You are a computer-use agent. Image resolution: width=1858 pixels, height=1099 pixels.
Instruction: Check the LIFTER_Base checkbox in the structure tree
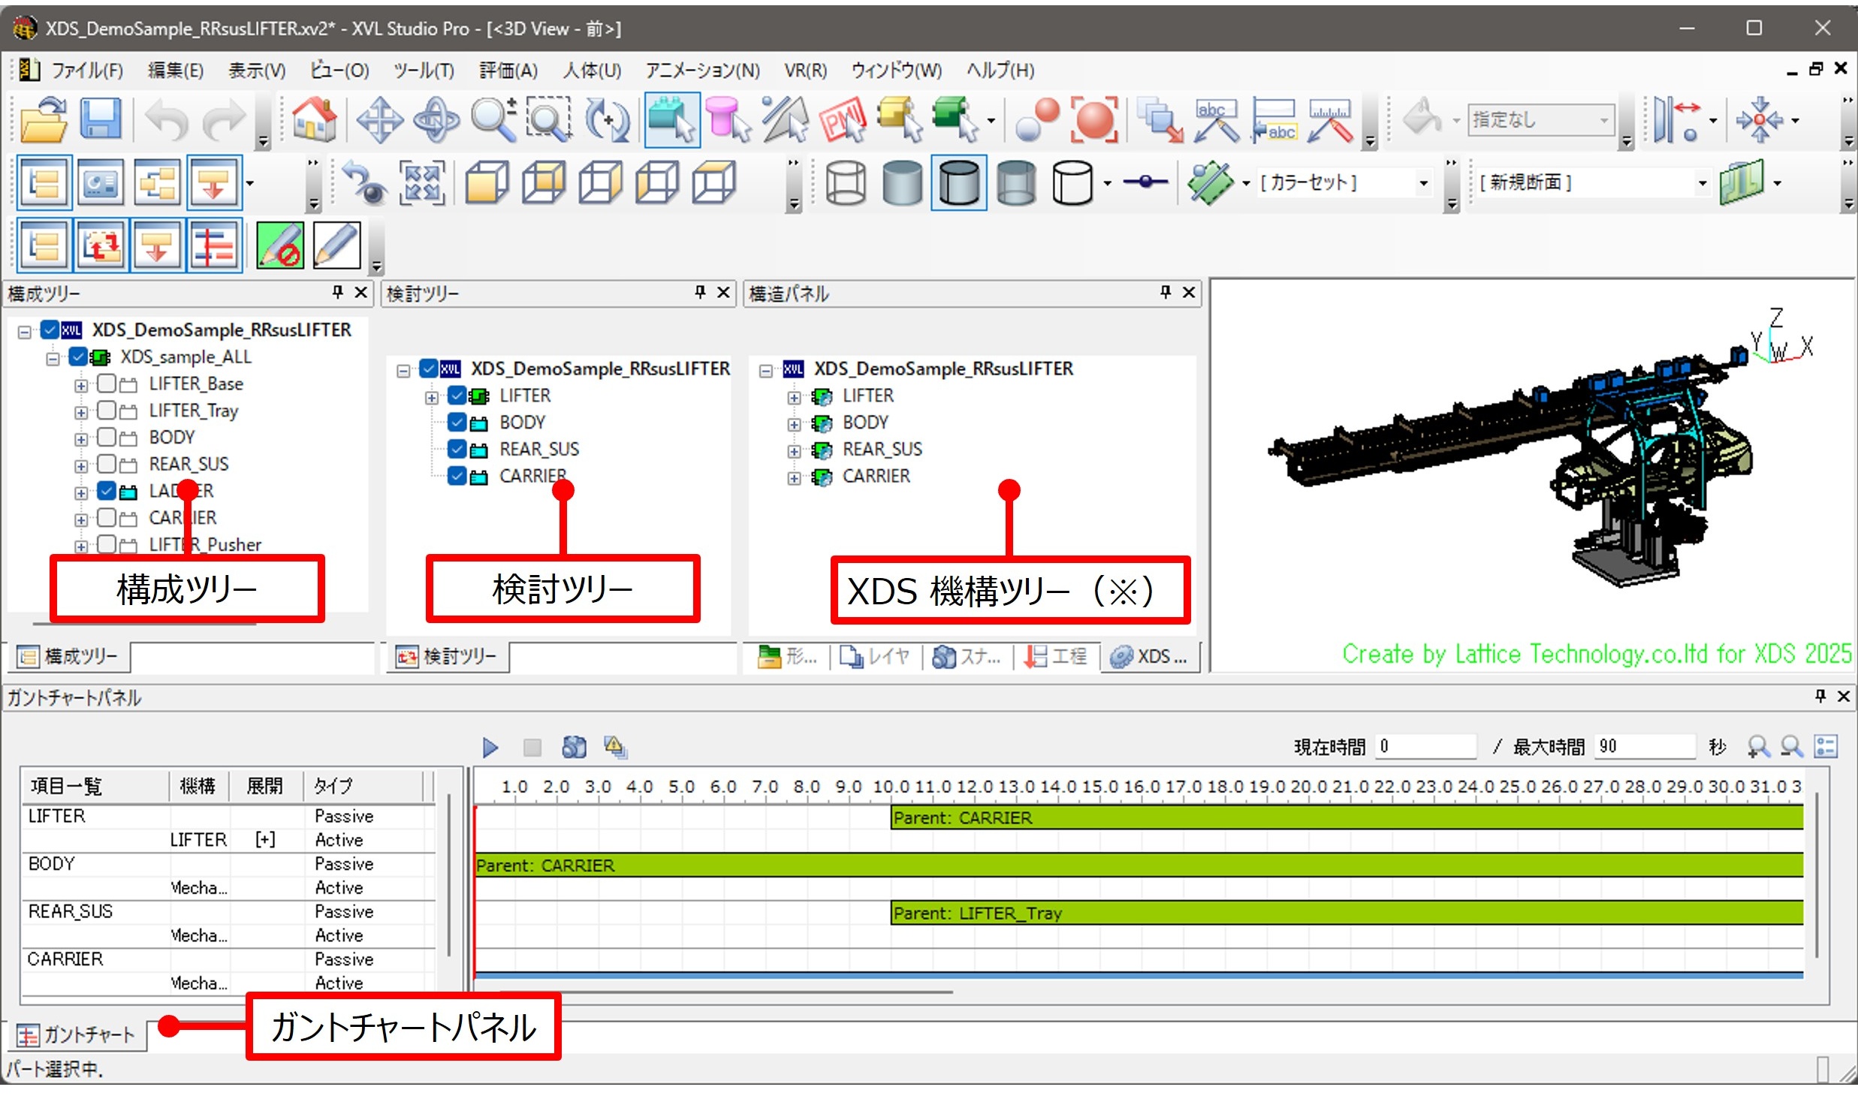(x=107, y=384)
